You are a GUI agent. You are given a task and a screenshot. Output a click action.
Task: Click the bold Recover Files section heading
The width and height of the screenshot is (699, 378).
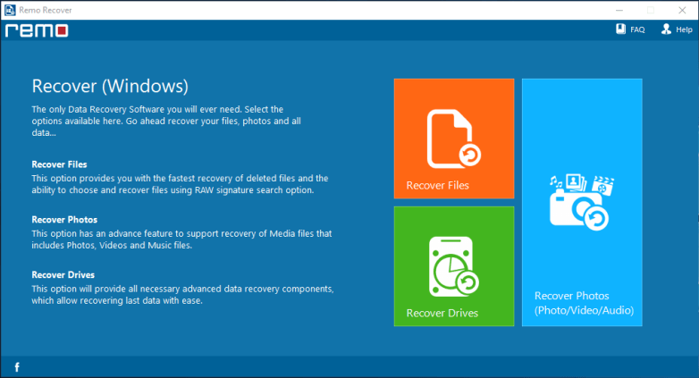[x=59, y=165]
